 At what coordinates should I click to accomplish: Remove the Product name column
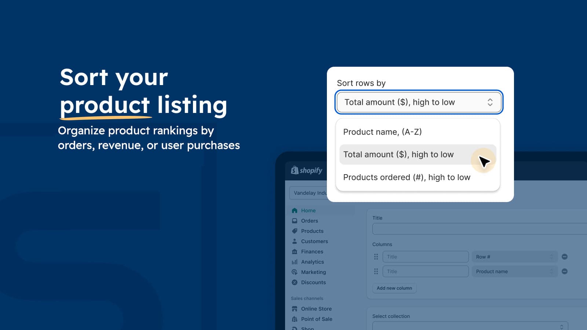point(565,271)
